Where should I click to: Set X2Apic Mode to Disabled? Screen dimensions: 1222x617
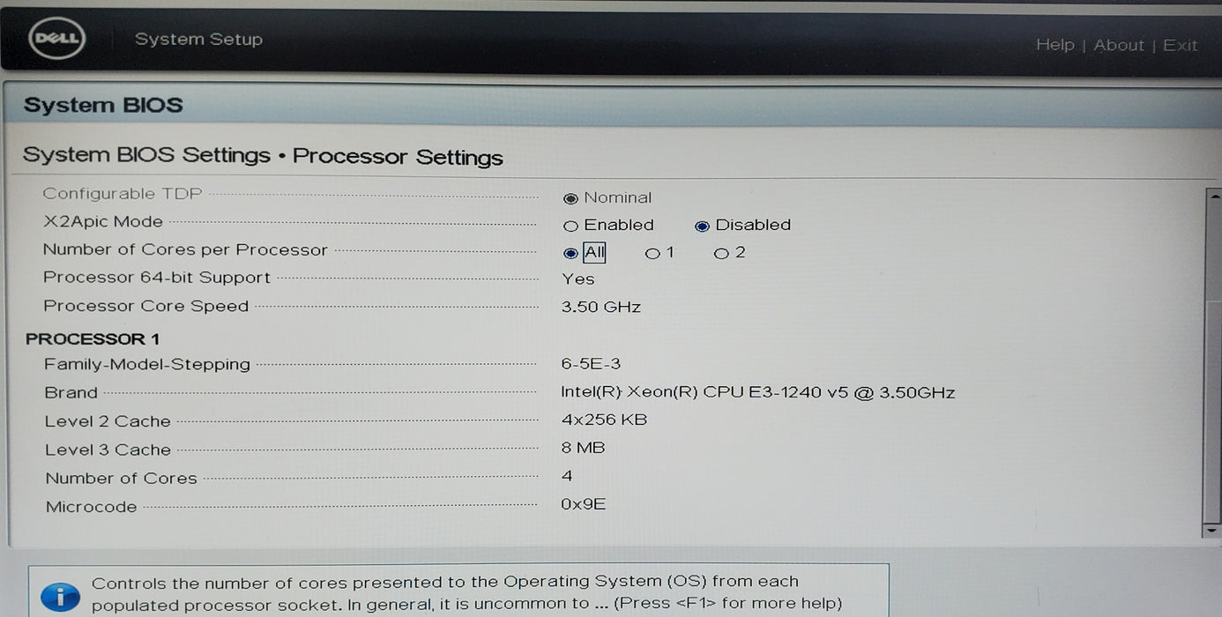(702, 227)
